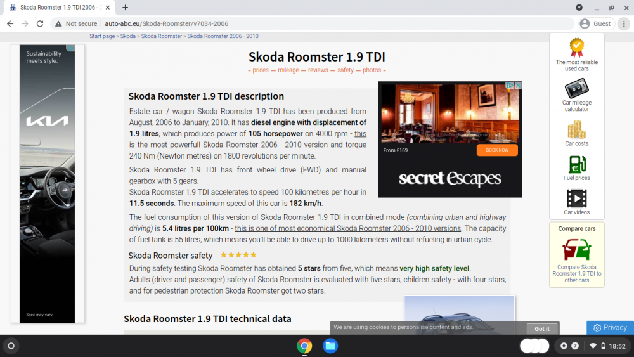
Task: Click the Skoda Roomster safety heading
Action: click(x=170, y=256)
